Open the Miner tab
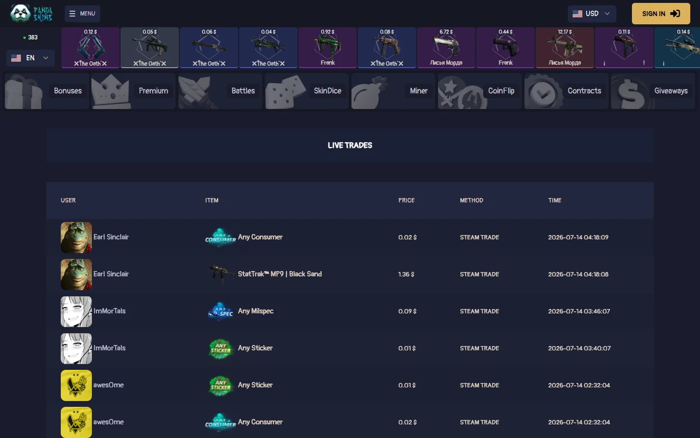The height and width of the screenshot is (438, 700). tap(393, 91)
